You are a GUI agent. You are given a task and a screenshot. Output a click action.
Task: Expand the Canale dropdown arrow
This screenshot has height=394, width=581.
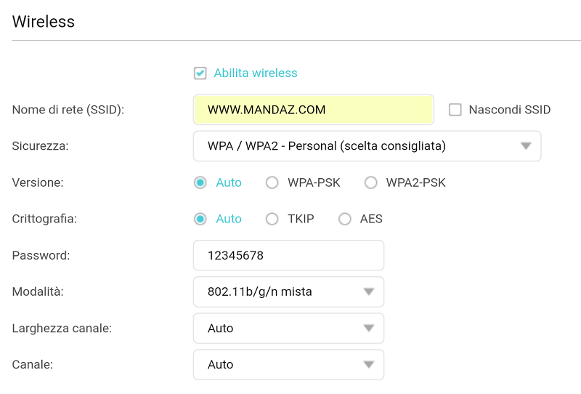pyautogui.click(x=369, y=365)
